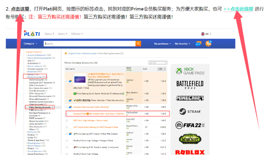Click the home icon in breadcrumb
Screen dimensions: 272x155
66,53
